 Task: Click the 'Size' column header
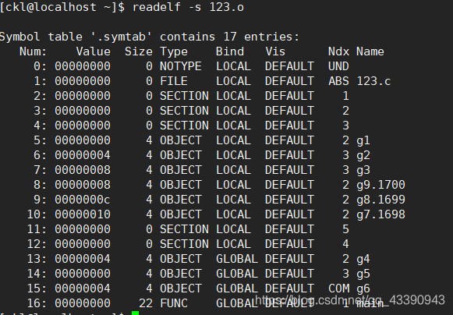138,51
